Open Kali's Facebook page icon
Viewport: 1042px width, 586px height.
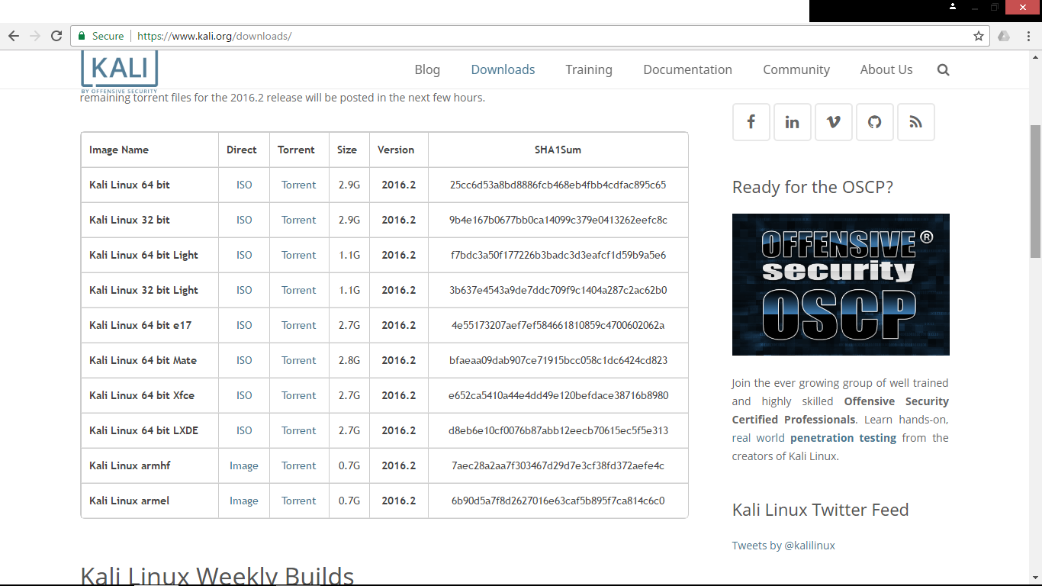(x=751, y=122)
